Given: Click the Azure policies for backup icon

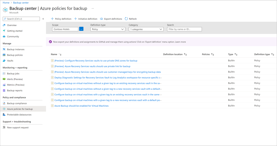Looking at the screenshot, I should pos(4,109).
